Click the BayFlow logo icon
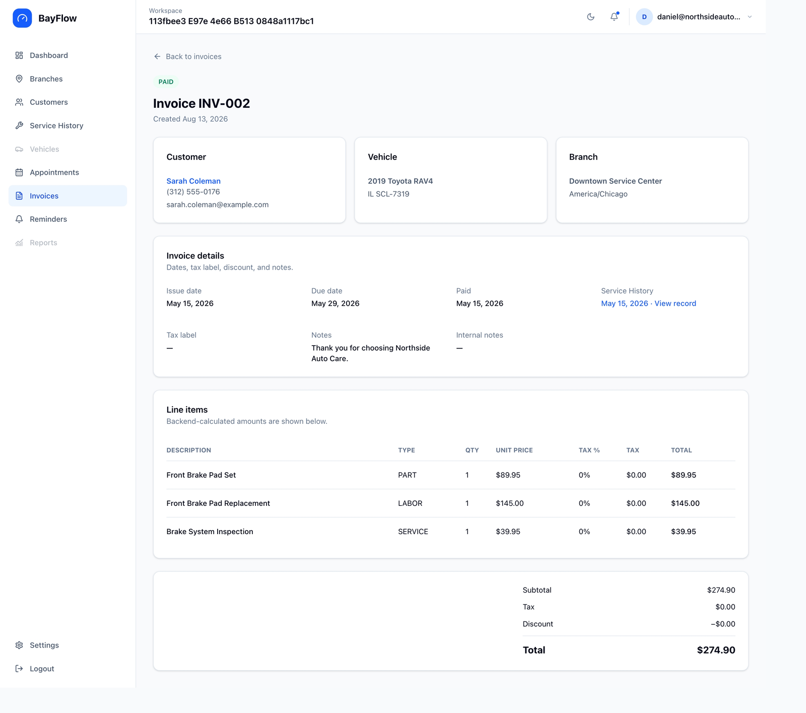This screenshot has width=806, height=713. coord(22,18)
